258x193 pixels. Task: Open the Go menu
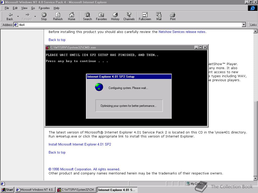[x=33, y=8]
